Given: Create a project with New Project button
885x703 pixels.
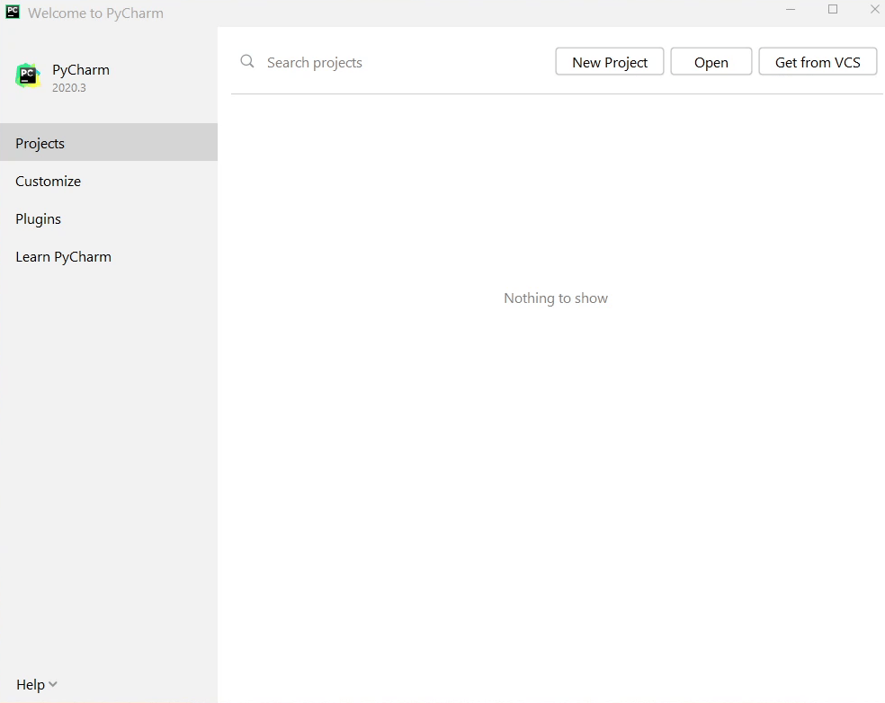Looking at the screenshot, I should tap(609, 62).
